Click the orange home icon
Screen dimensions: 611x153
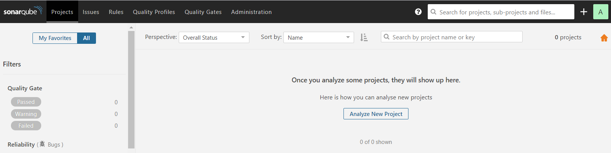pyautogui.click(x=604, y=38)
